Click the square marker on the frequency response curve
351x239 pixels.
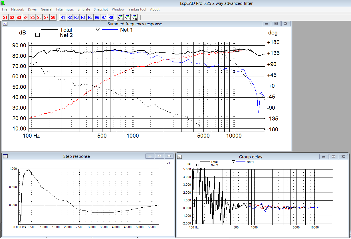tap(237, 50)
